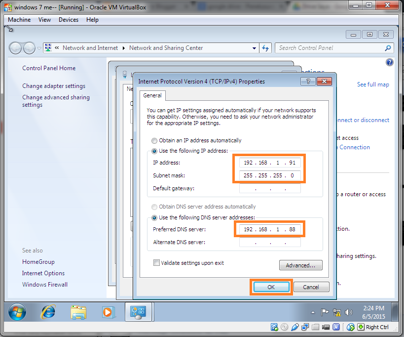The image size is (404, 337).
Task: Expand arrow after Network and Internet
Action: tap(124, 48)
